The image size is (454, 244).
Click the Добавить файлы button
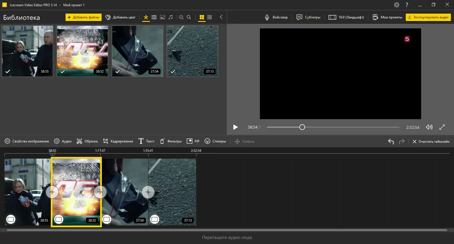pyautogui.click(x=83, y=17)
